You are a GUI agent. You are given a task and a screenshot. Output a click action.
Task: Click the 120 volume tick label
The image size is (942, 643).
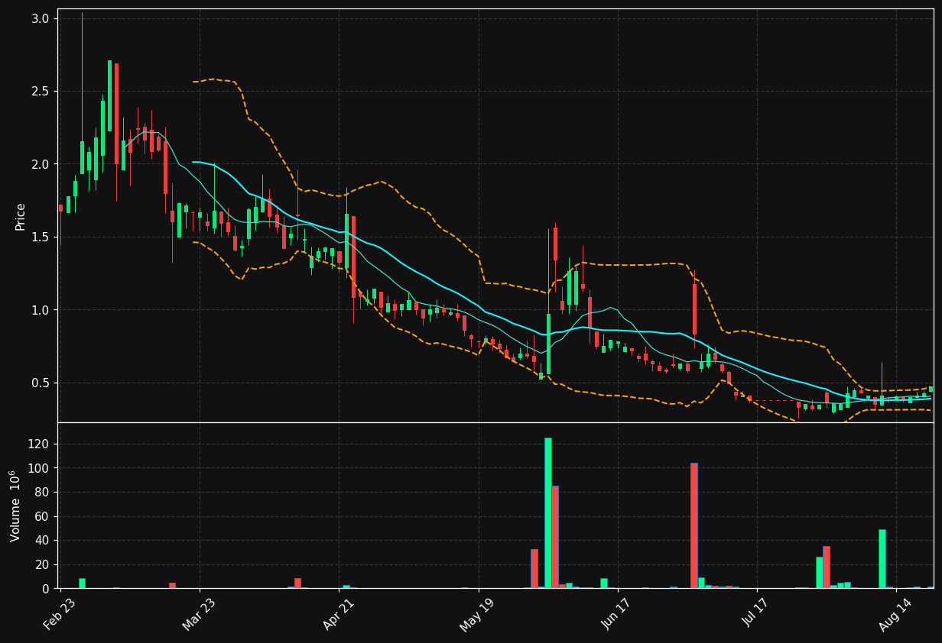coord(40,444)
